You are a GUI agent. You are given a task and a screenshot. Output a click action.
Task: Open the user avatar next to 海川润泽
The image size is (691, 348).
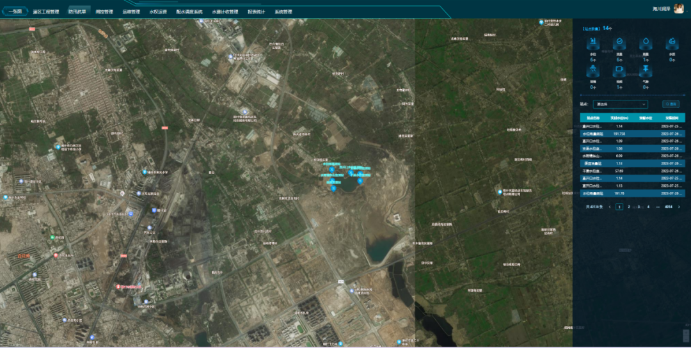click(679, 8)
